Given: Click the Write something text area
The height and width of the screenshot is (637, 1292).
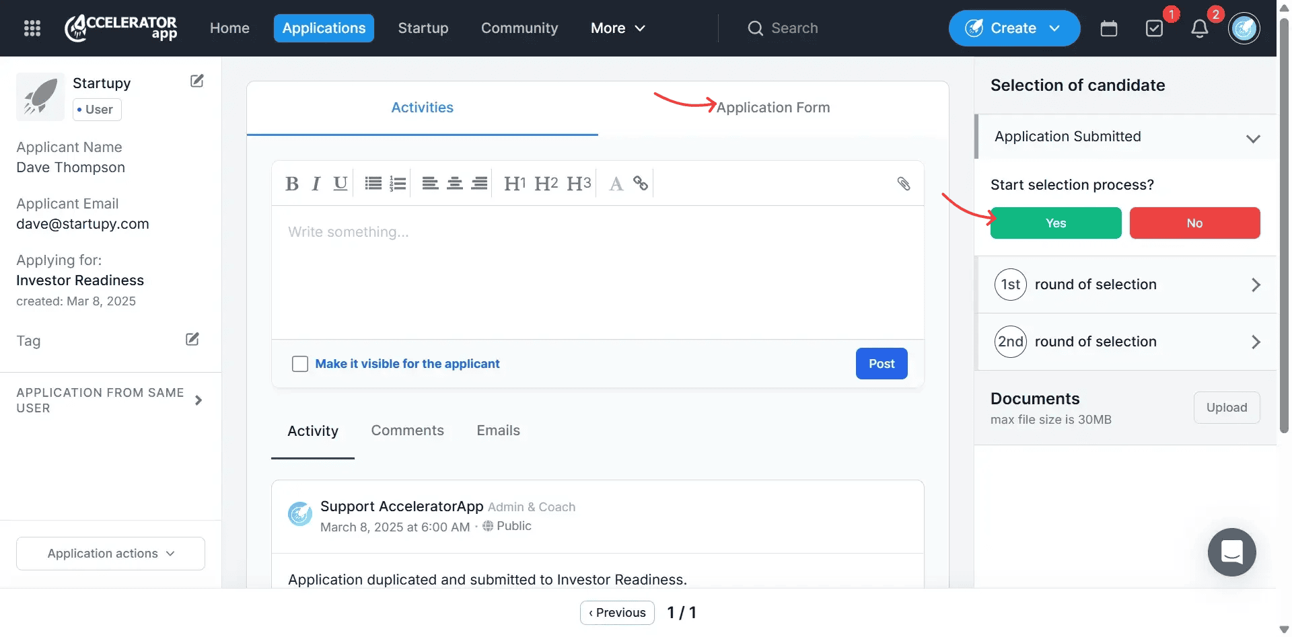Looking at the screenshot, I should coord(597,269).
